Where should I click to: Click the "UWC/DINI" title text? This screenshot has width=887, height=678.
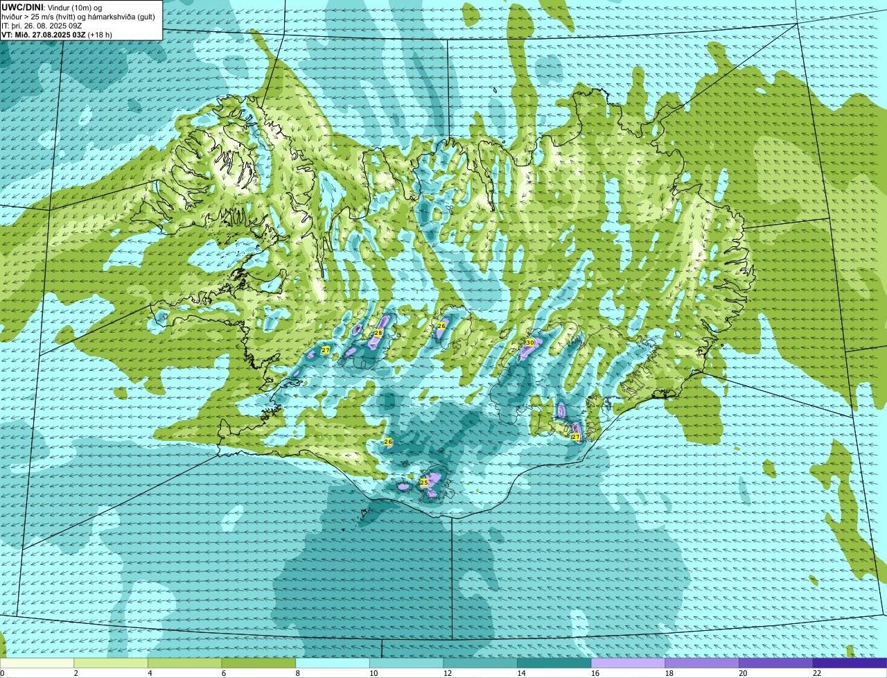[x=23, y=8]
